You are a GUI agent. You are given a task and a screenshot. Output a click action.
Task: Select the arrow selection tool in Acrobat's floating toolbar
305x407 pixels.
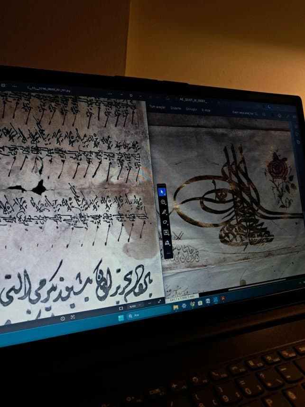[x=162, y=192]
